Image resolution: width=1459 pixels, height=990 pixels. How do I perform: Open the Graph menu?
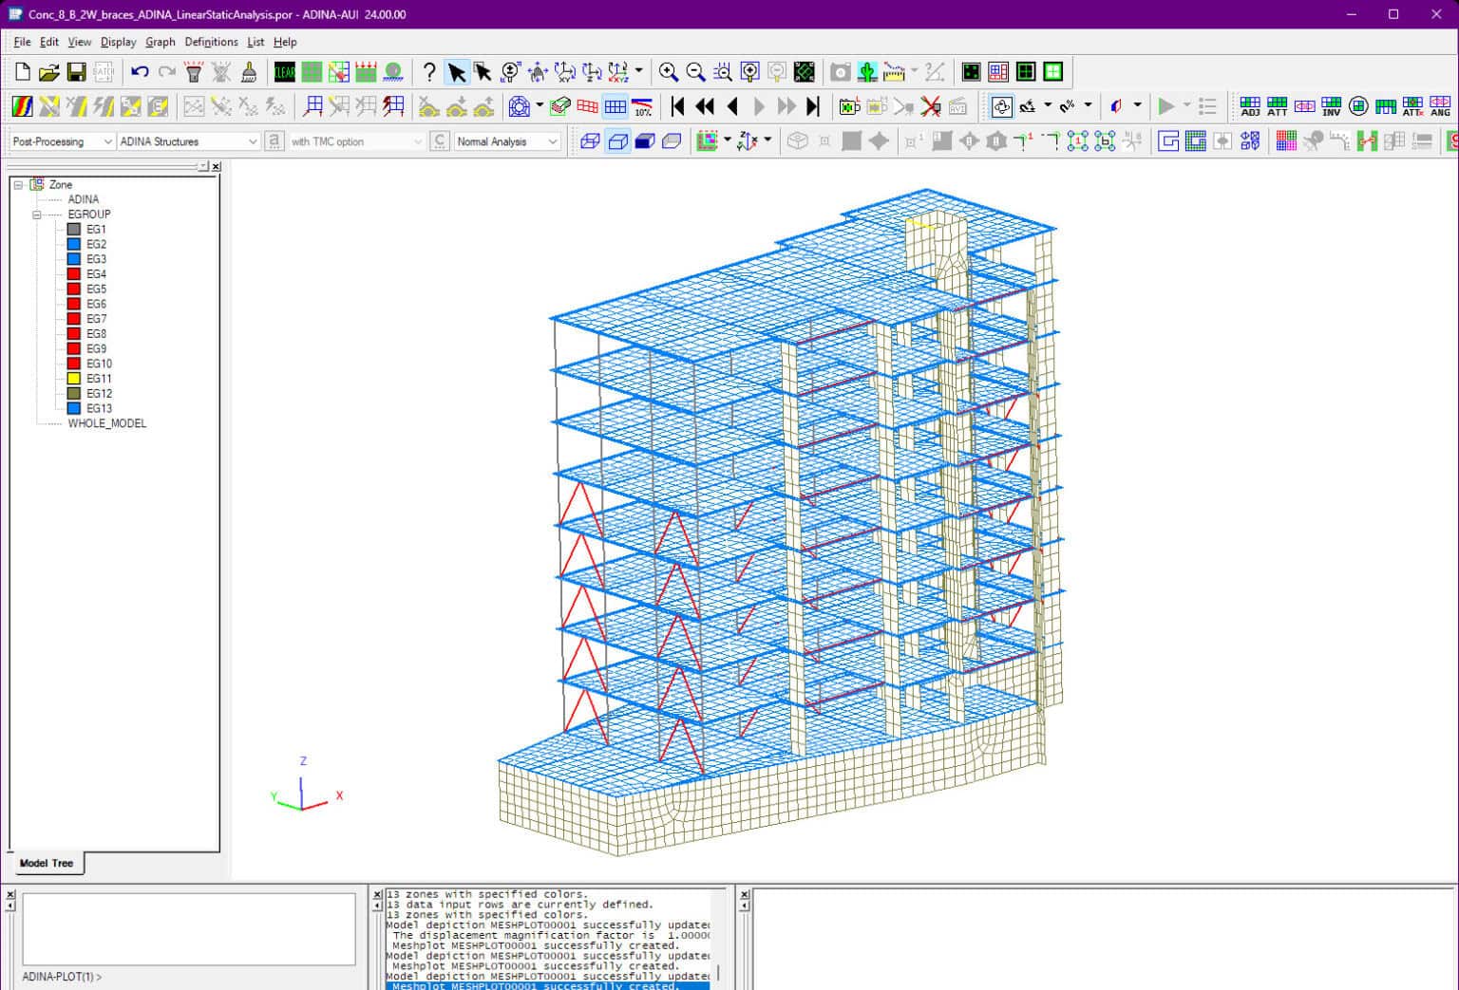(160, 42)
